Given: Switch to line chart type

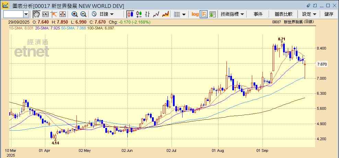Looking at the screenshot, I should tap(156, 14).
